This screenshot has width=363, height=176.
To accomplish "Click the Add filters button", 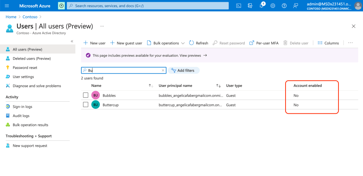I will pyautogui.click(x=183, y=70).
